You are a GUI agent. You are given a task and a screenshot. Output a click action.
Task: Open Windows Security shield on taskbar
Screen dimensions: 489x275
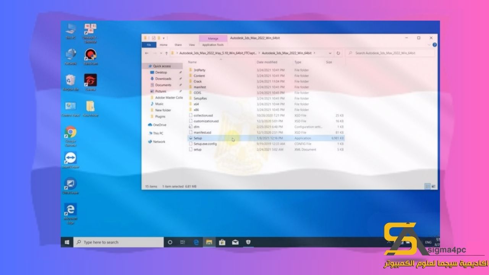point(248,242)
